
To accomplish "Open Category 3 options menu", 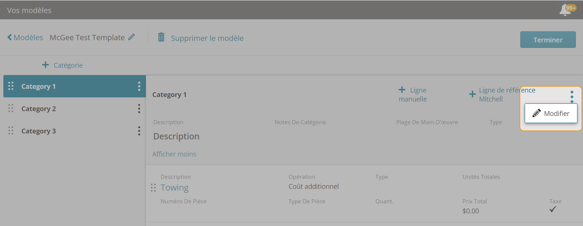I will tap(139, 131).
